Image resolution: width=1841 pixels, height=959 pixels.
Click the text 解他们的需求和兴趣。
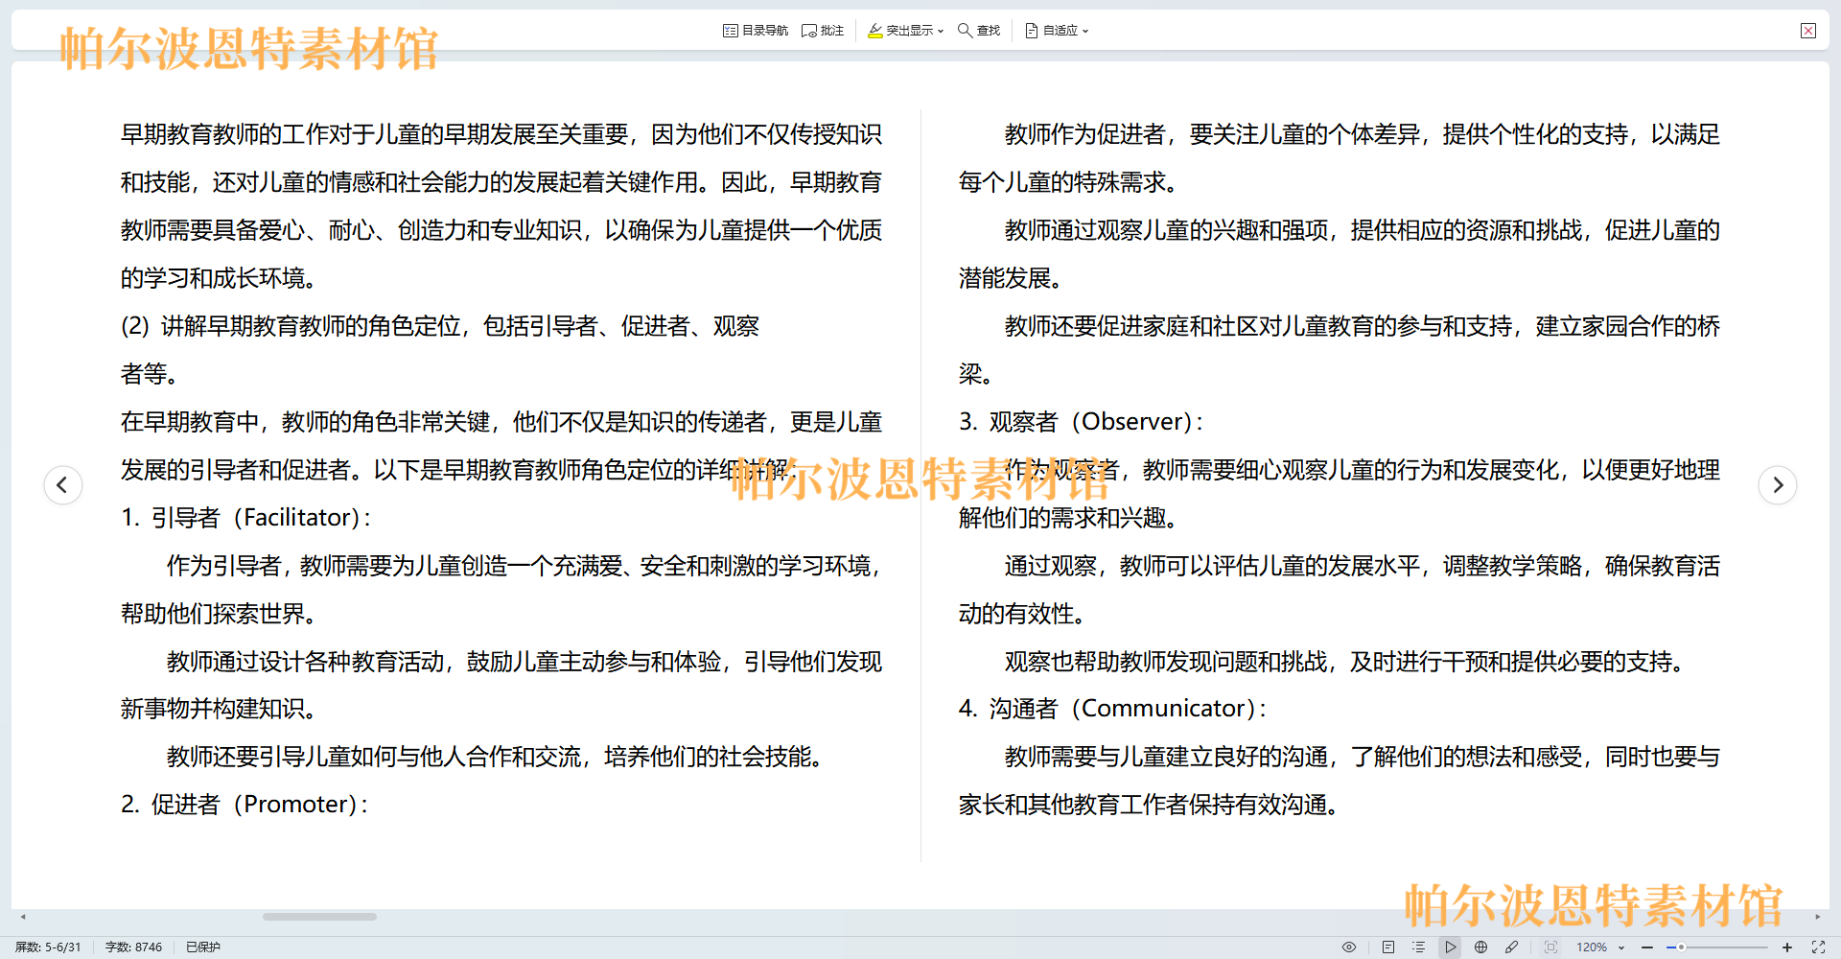click(1068, 518)
